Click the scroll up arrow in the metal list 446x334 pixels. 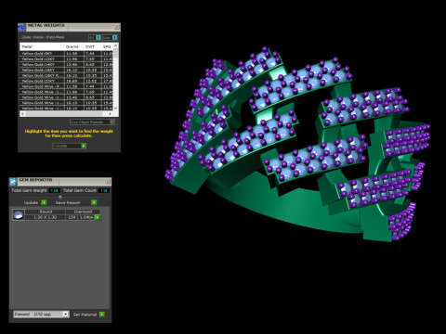[115, 45]
